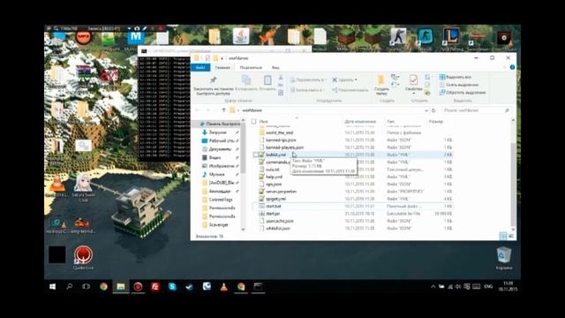Open the FileZilla icon in the taskbar
This screenshot has height=318, width=565.
click(x=155, y=286)
